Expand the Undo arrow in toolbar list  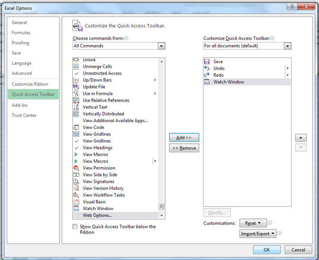pyautogui.click(x=288, y=68)
